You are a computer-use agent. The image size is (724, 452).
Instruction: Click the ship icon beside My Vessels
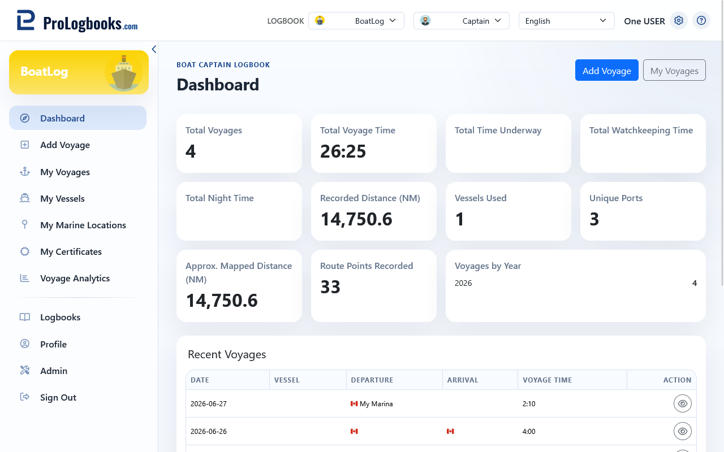click(x=25, y=198)
